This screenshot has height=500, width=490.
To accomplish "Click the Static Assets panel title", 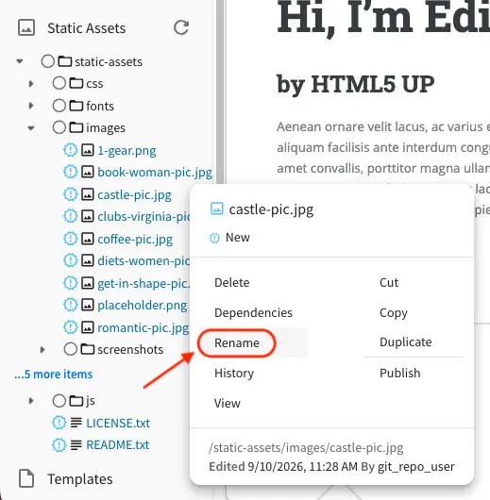I will [x=86, y=28].
